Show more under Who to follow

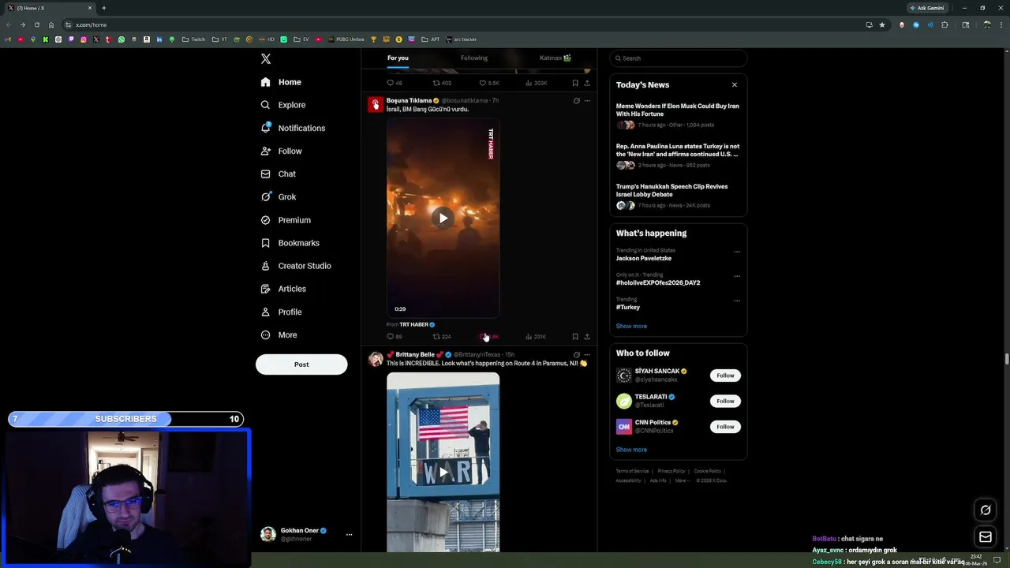[631, 450]
